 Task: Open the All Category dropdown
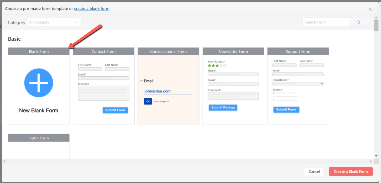(54, 22)
